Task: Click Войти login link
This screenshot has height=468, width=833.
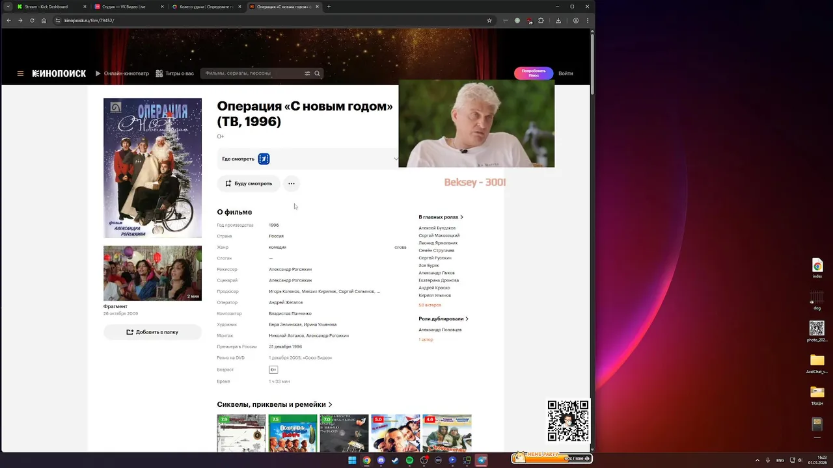Action: point(566,73)
